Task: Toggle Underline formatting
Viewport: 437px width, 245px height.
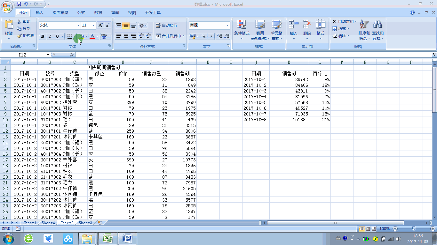Action: pos(58,36)
